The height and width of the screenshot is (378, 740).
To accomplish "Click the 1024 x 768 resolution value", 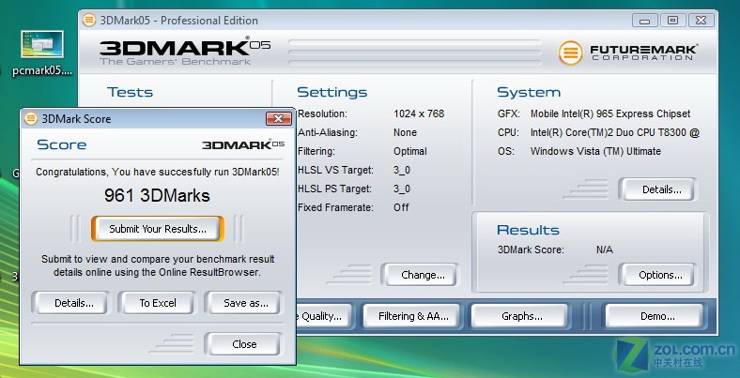I will point(419,113).
